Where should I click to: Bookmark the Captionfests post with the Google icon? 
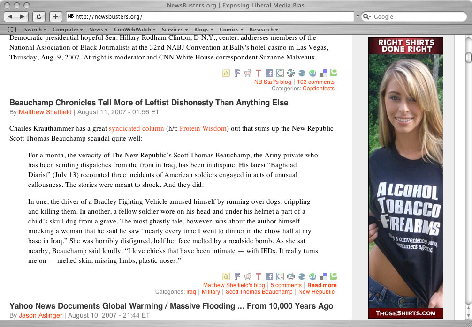(280, 73)
